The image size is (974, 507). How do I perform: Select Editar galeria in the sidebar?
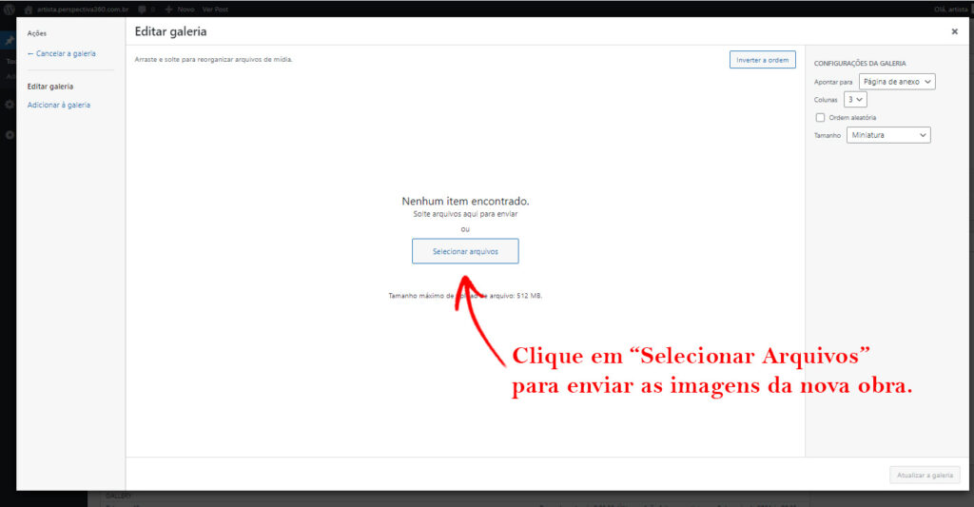point(49,87)
